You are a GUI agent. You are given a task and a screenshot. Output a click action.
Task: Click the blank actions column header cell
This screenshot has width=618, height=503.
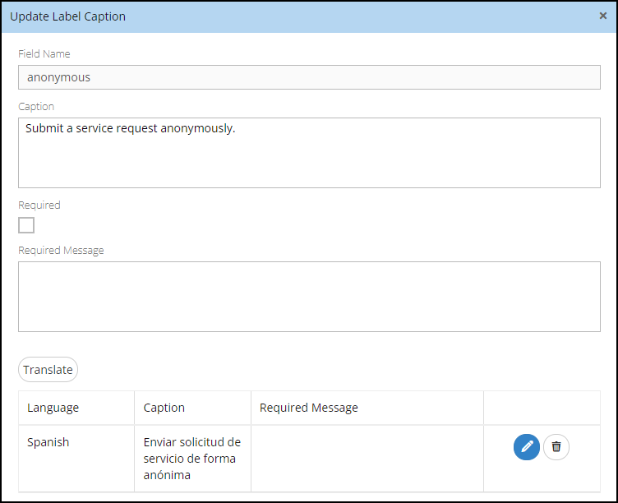542,408
